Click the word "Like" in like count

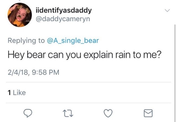pos(19,92)
